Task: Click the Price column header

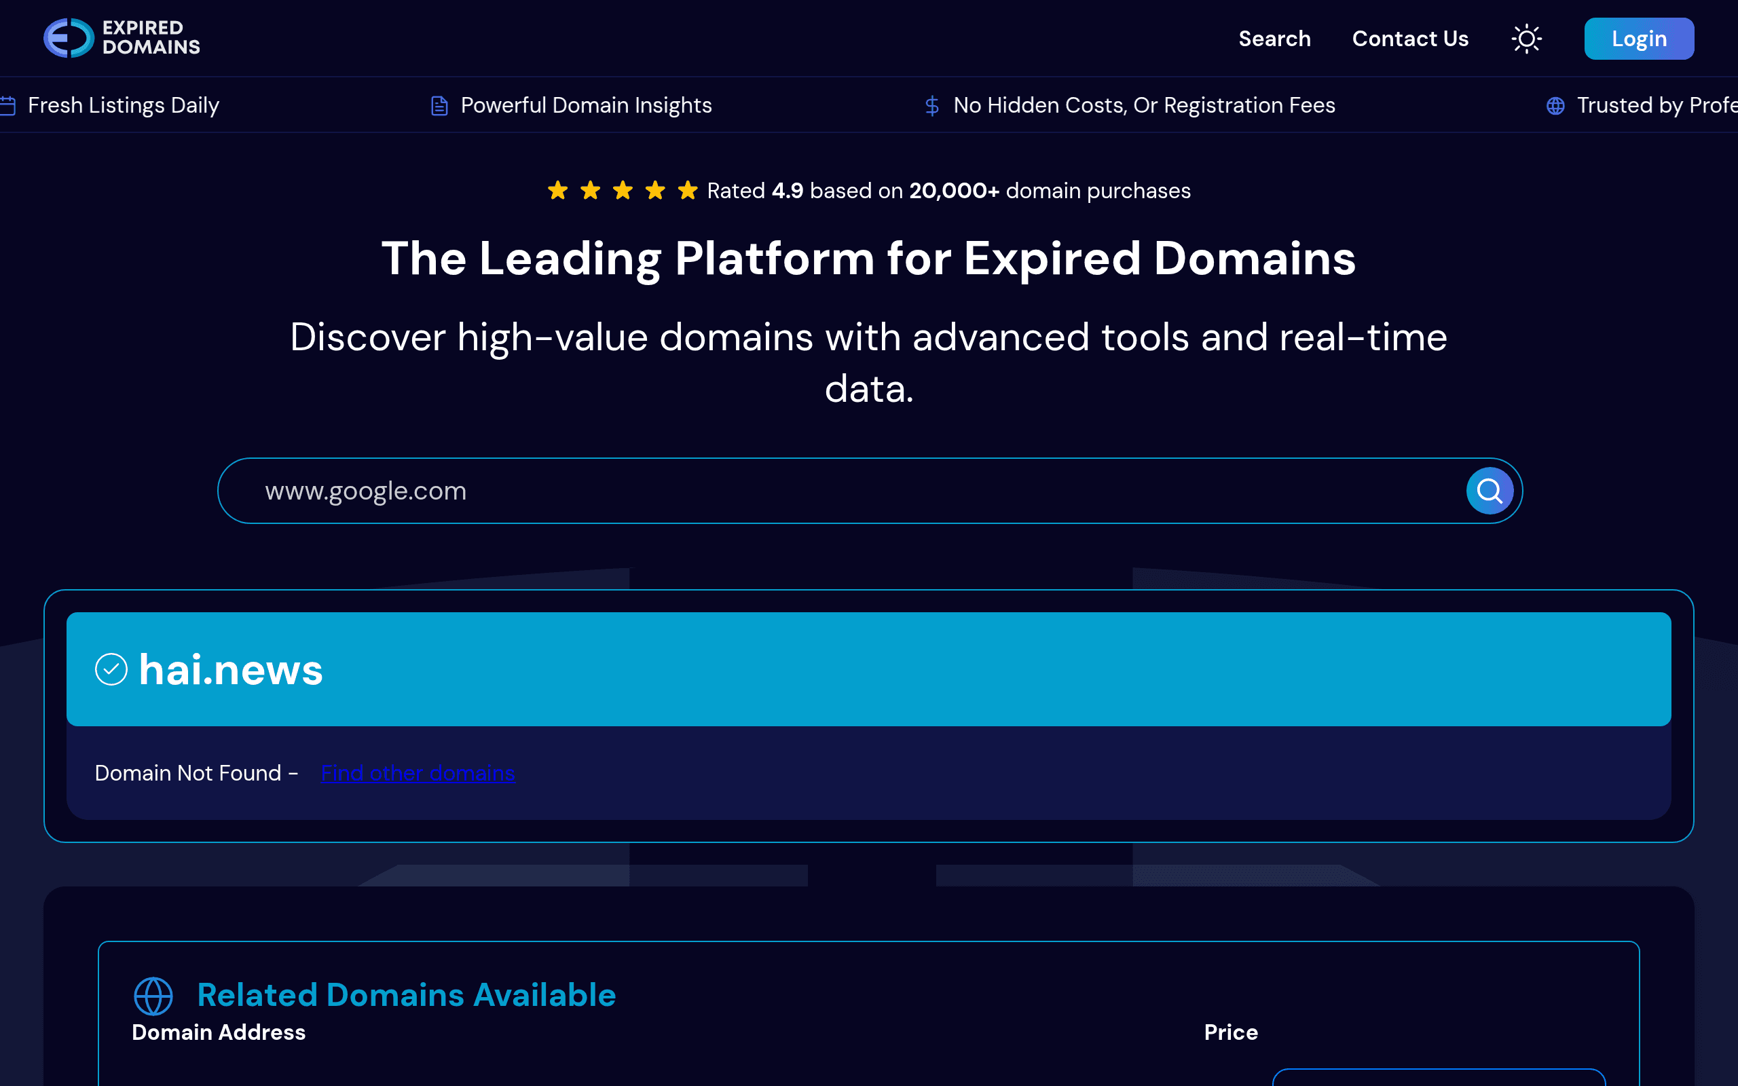Action: click(1231, 1032)
